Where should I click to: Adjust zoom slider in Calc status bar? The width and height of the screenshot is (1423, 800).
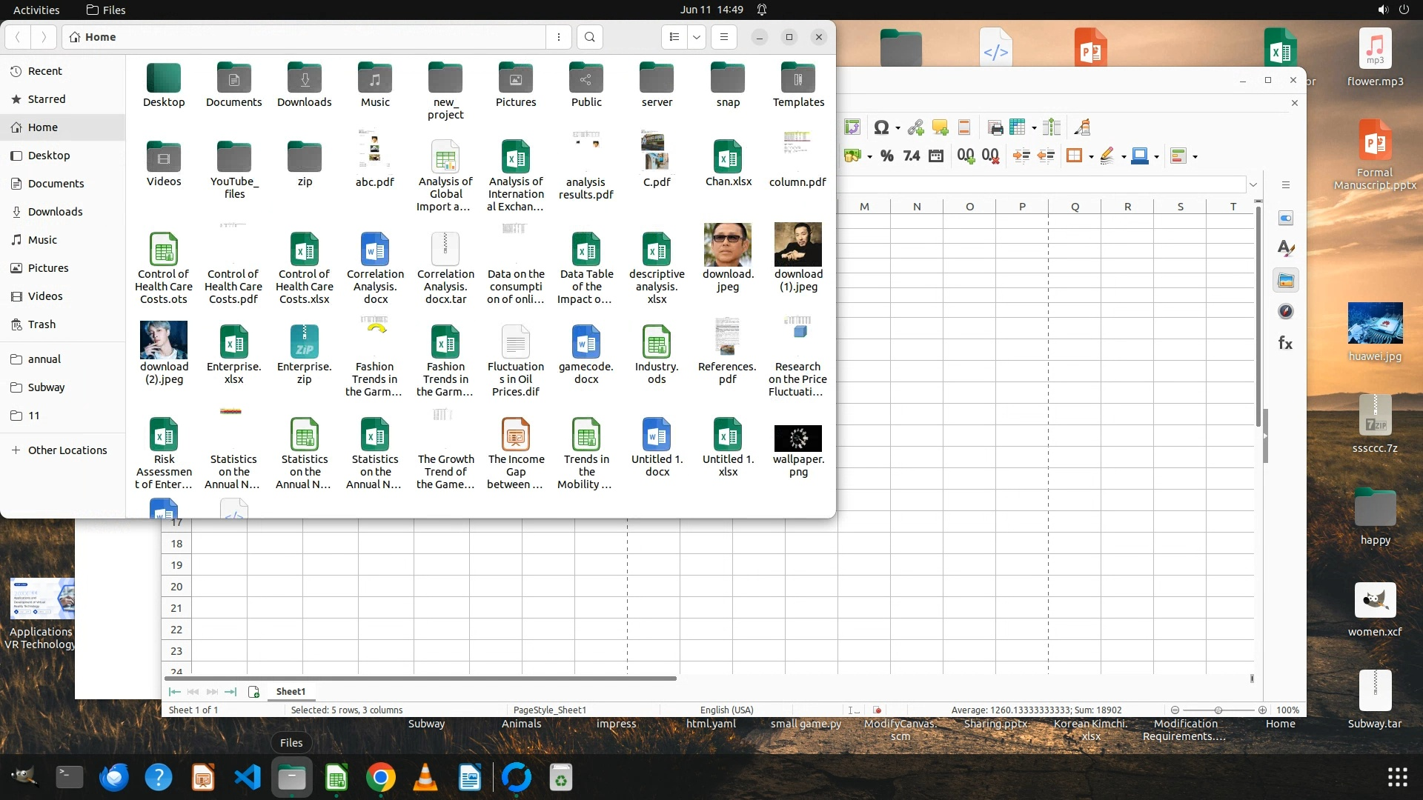pyautogui.click(x=1218, y=710)
